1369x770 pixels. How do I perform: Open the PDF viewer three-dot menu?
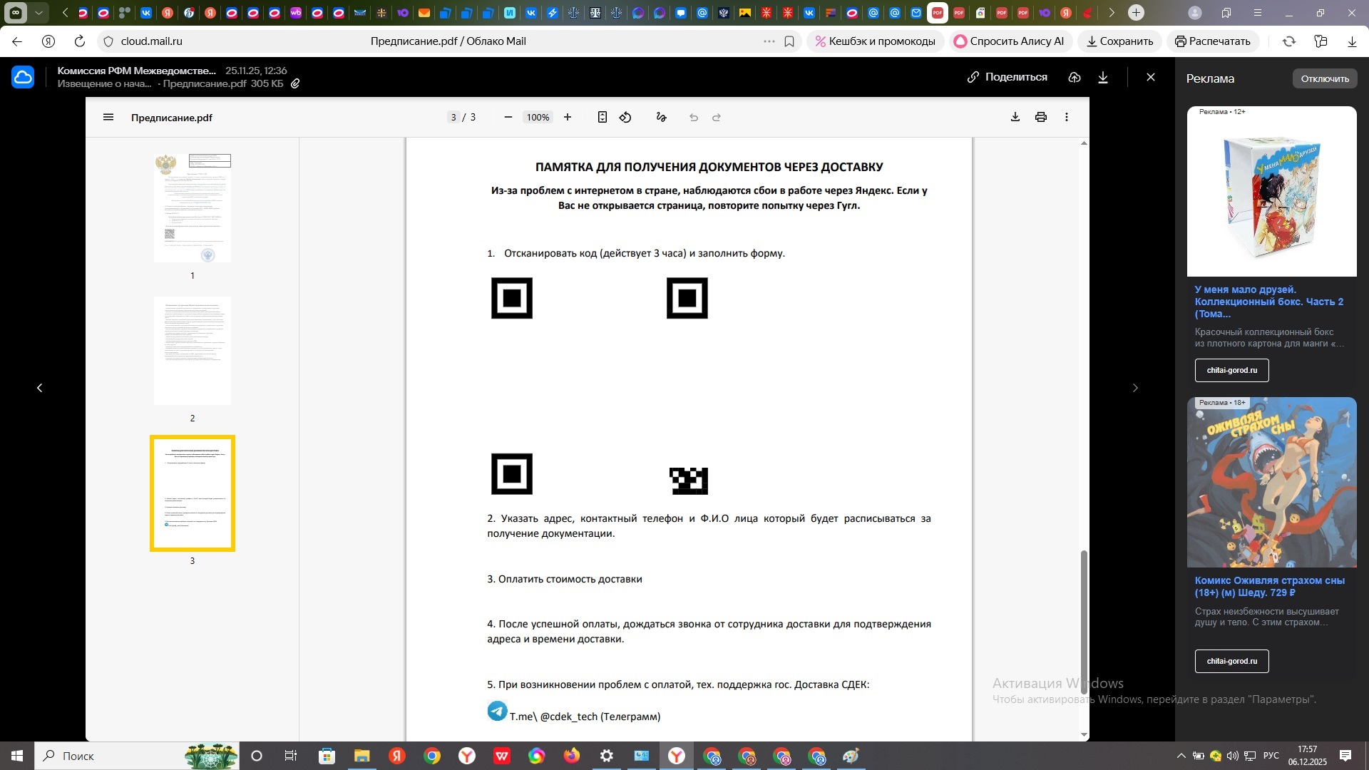[1067, 118]
